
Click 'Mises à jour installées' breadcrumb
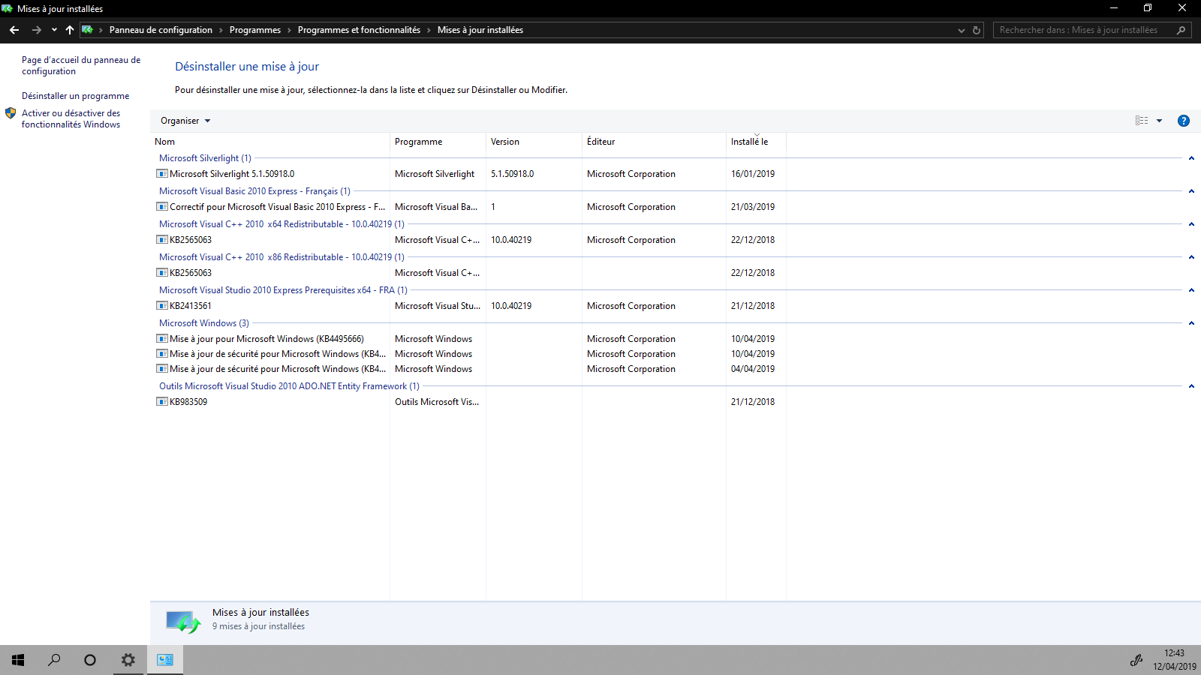[x=480, y=30]
